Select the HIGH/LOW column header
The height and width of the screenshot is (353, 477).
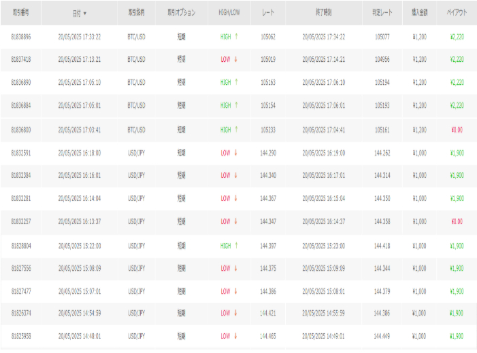[x=229, y=12]
